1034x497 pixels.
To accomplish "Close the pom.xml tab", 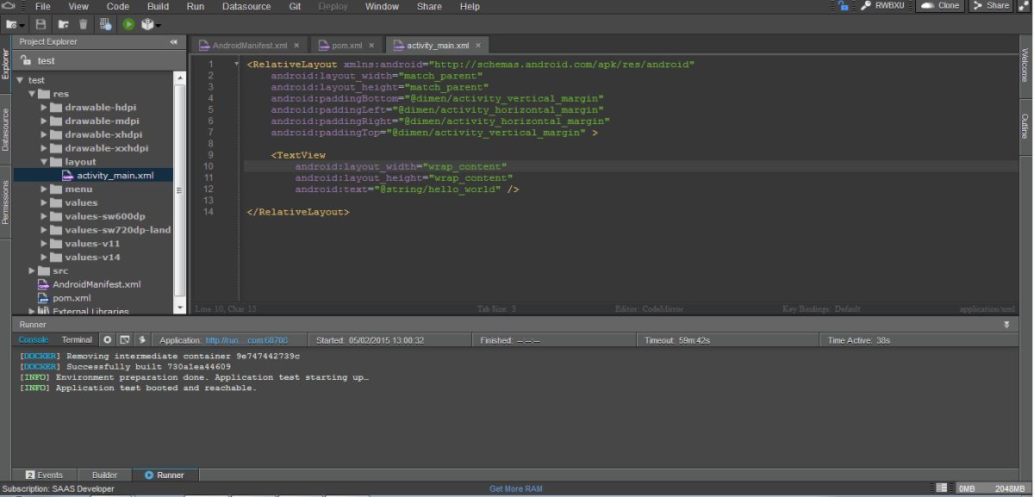I will [372, 46].
